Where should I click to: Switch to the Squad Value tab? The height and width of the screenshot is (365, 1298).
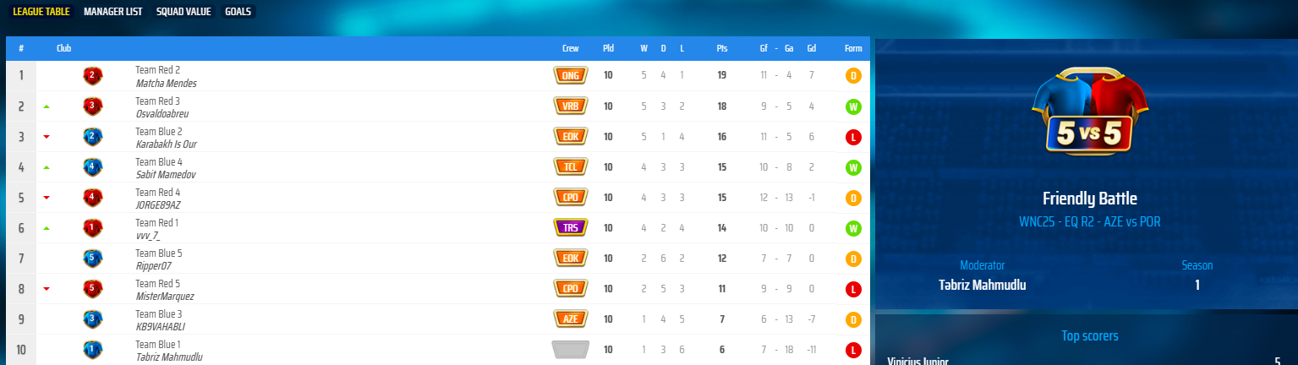pos(183,13)
